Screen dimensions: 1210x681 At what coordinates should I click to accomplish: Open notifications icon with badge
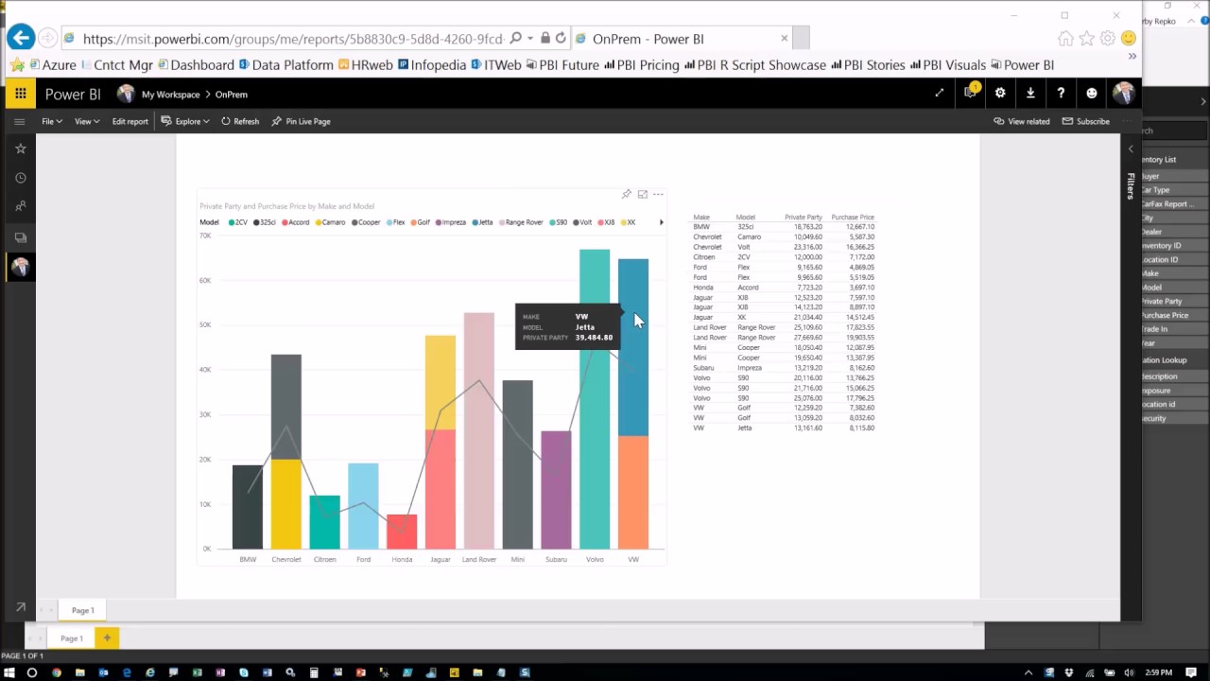(971, 92)
